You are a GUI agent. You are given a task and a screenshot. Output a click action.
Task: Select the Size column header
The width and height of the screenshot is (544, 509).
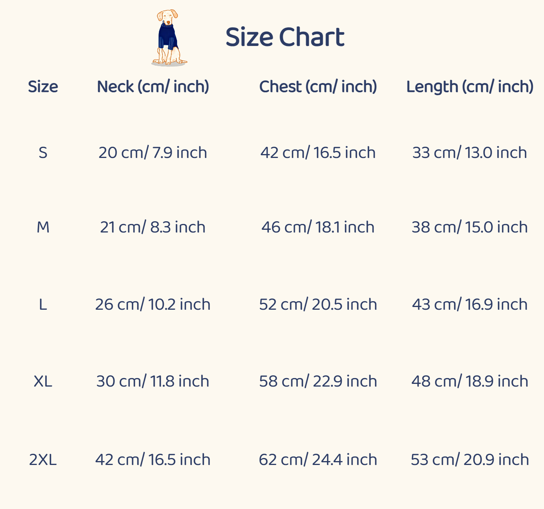pyautogui.click(x=43, y=87)
